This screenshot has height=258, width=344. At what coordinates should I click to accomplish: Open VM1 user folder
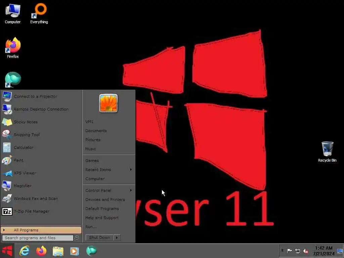pos(89,122)
